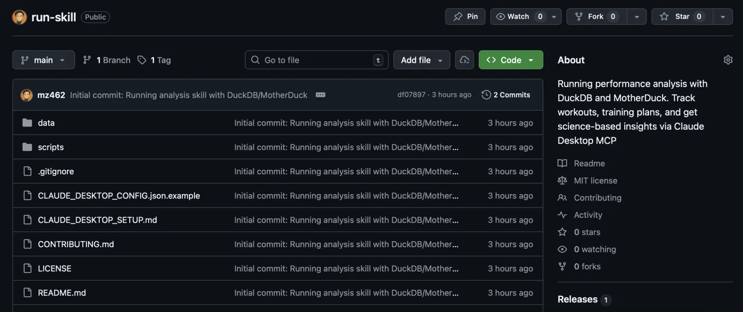Click the CLAUDE_DESKTOP_CONFIG.json.example file icon
Image resolution: width=743 pixels, height=312 pixels.
pos(27,196)
